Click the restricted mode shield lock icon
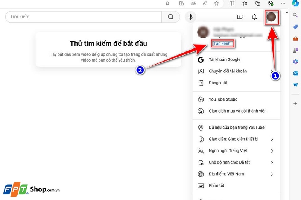Viewport: 301px width, 200px height. pos(201,162)
